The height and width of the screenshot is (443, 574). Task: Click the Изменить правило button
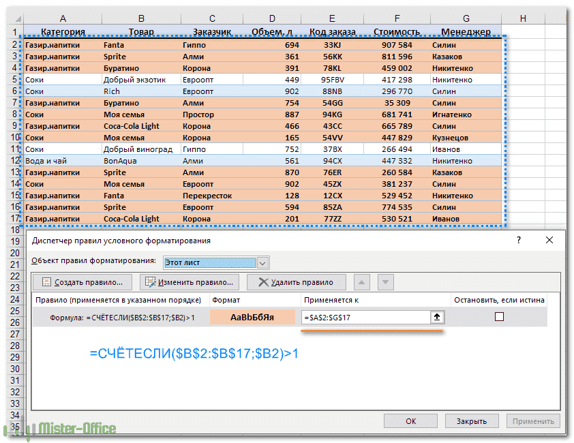click(189, 282)
